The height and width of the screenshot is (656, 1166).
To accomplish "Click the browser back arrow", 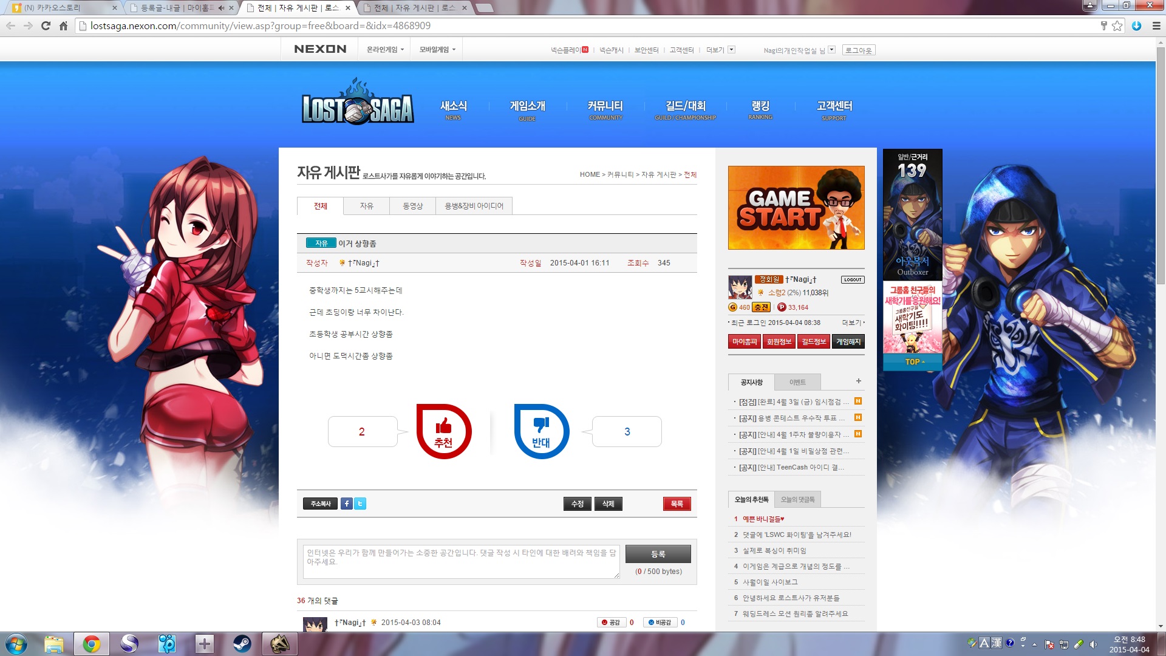I will pyautogui.click(x=10, y=26).
